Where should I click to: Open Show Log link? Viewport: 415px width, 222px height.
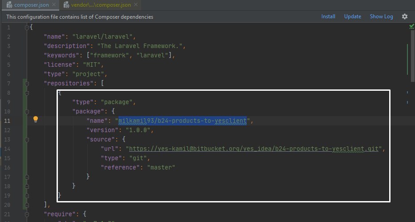[382, 16]
